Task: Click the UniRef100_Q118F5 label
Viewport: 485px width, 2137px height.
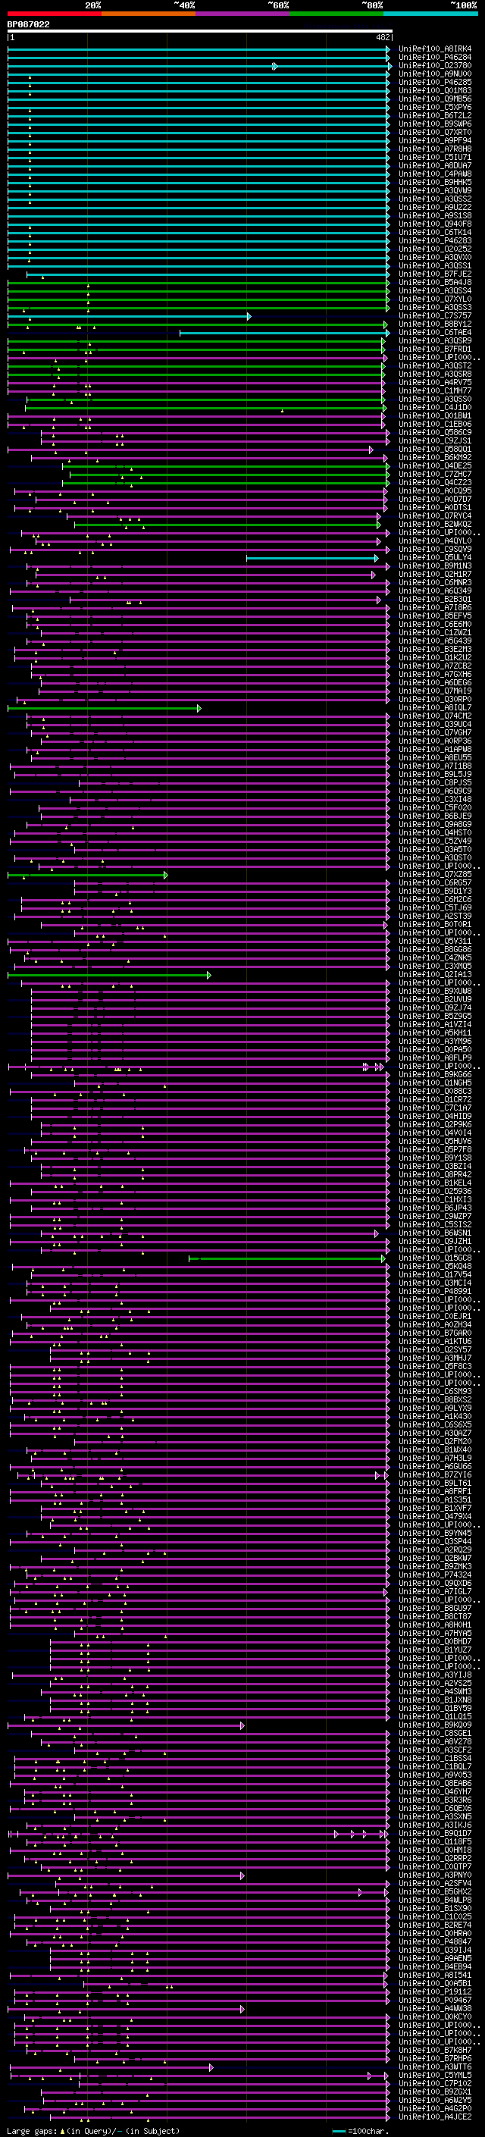Action: pyautogui.click(x=434, y=1841)
